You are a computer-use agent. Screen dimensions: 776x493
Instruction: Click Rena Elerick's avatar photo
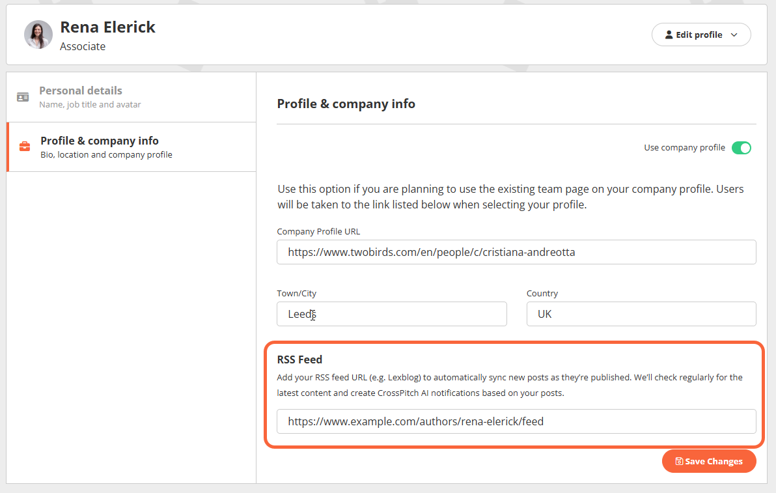click(x=38, y=35)
